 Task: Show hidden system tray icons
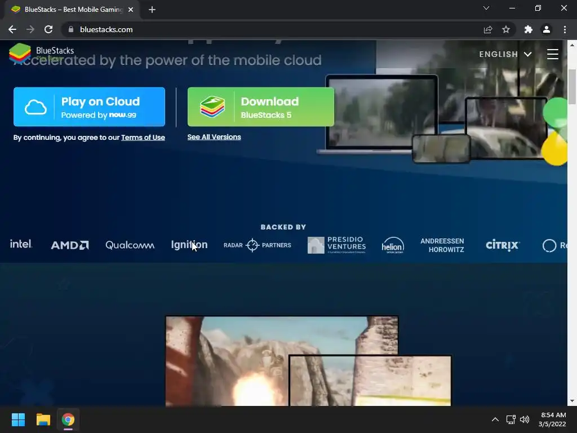pos(495,419)
